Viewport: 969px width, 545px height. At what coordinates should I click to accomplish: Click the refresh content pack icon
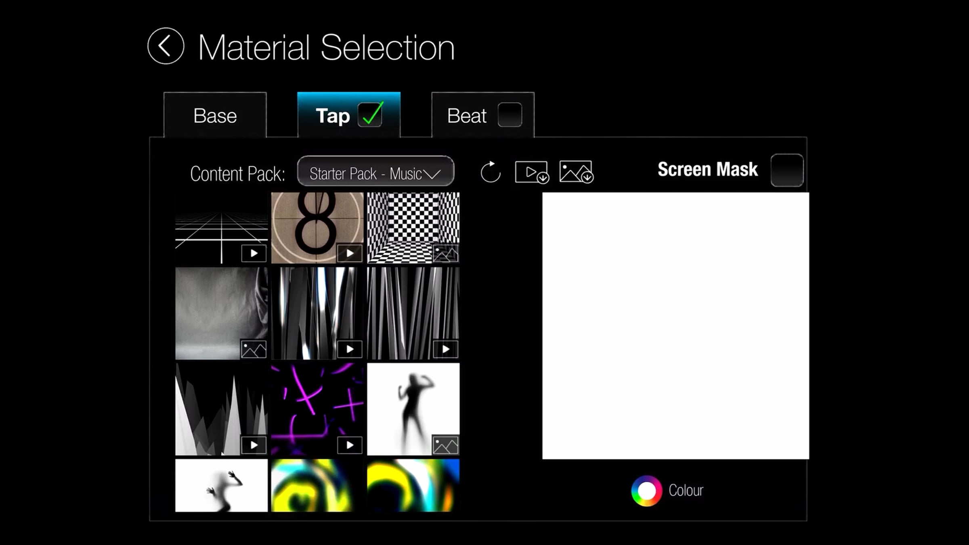pos(491,172)
